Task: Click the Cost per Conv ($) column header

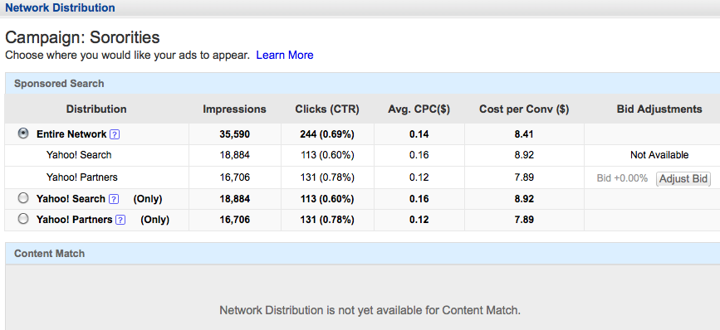Action: pos(524,109)
